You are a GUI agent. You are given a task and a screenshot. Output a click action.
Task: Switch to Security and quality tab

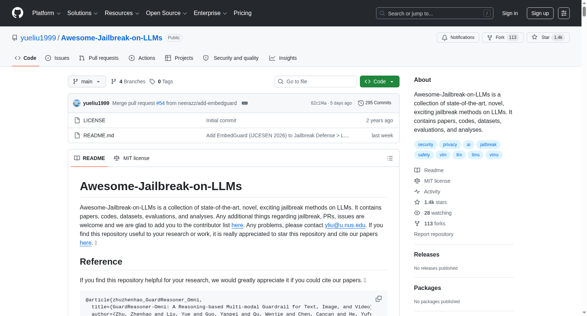point(231,58)
